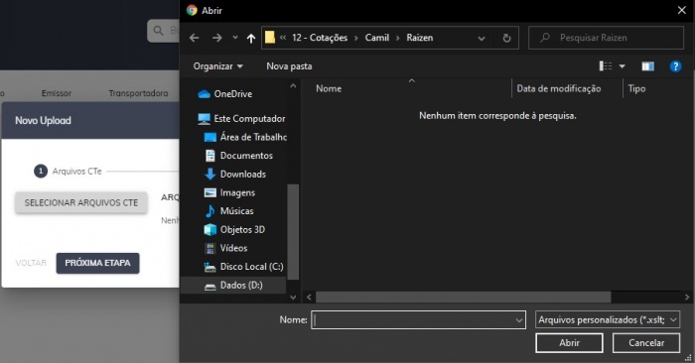Create folder with 'Nova pasta'

289,66
